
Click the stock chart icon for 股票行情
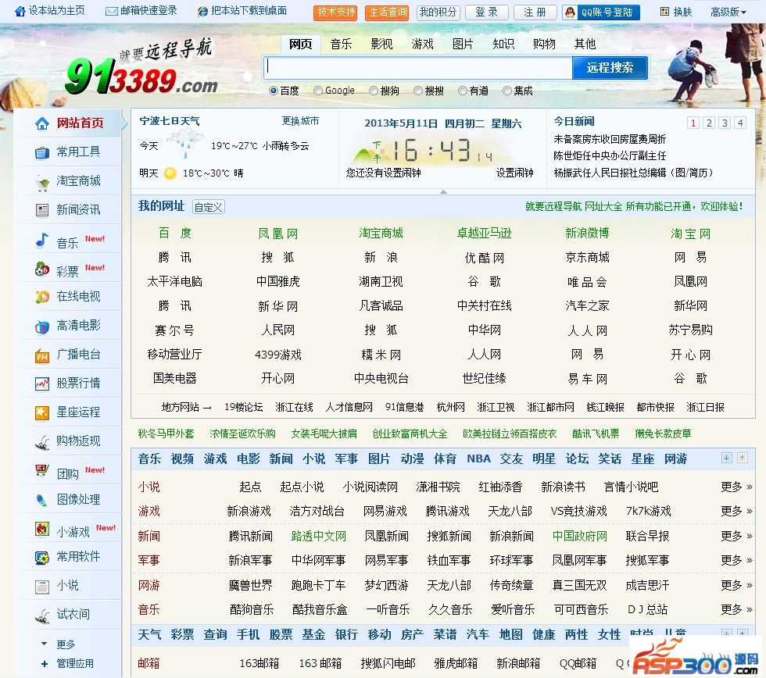click(42, 384)
